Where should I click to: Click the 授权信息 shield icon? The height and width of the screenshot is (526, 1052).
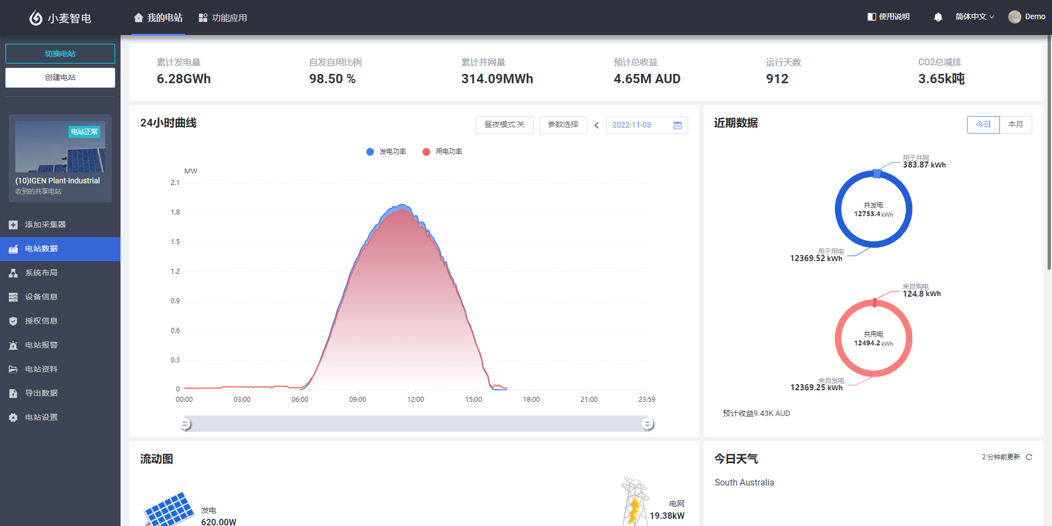coord(13,321)
